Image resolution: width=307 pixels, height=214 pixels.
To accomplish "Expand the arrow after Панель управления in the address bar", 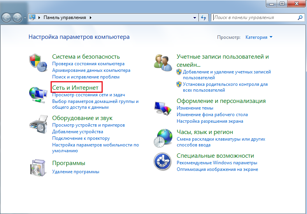I will click(x=90, y=17).
